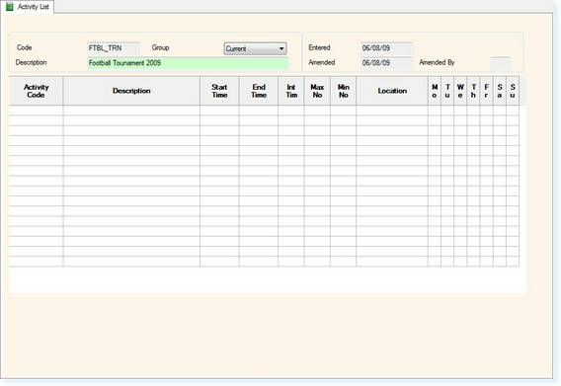The width and height of the screenshot is (561, 386).
Task: Click the Int Tim column header
Action: click(x=291, y=91)
